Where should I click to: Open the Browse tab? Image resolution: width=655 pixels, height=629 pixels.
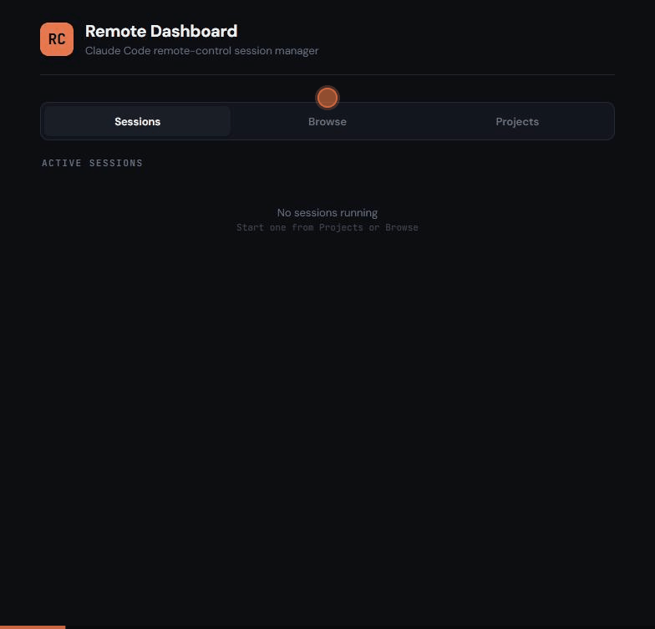(327, 122)
